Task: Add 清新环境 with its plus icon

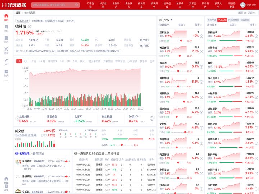Action: click(201, 82)
